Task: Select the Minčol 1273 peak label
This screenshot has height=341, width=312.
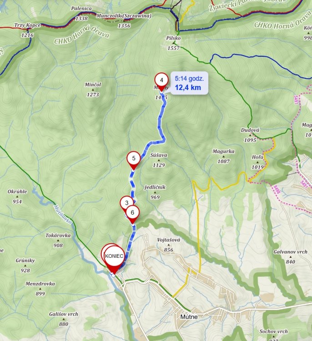Action: click(x=93, y=90)
